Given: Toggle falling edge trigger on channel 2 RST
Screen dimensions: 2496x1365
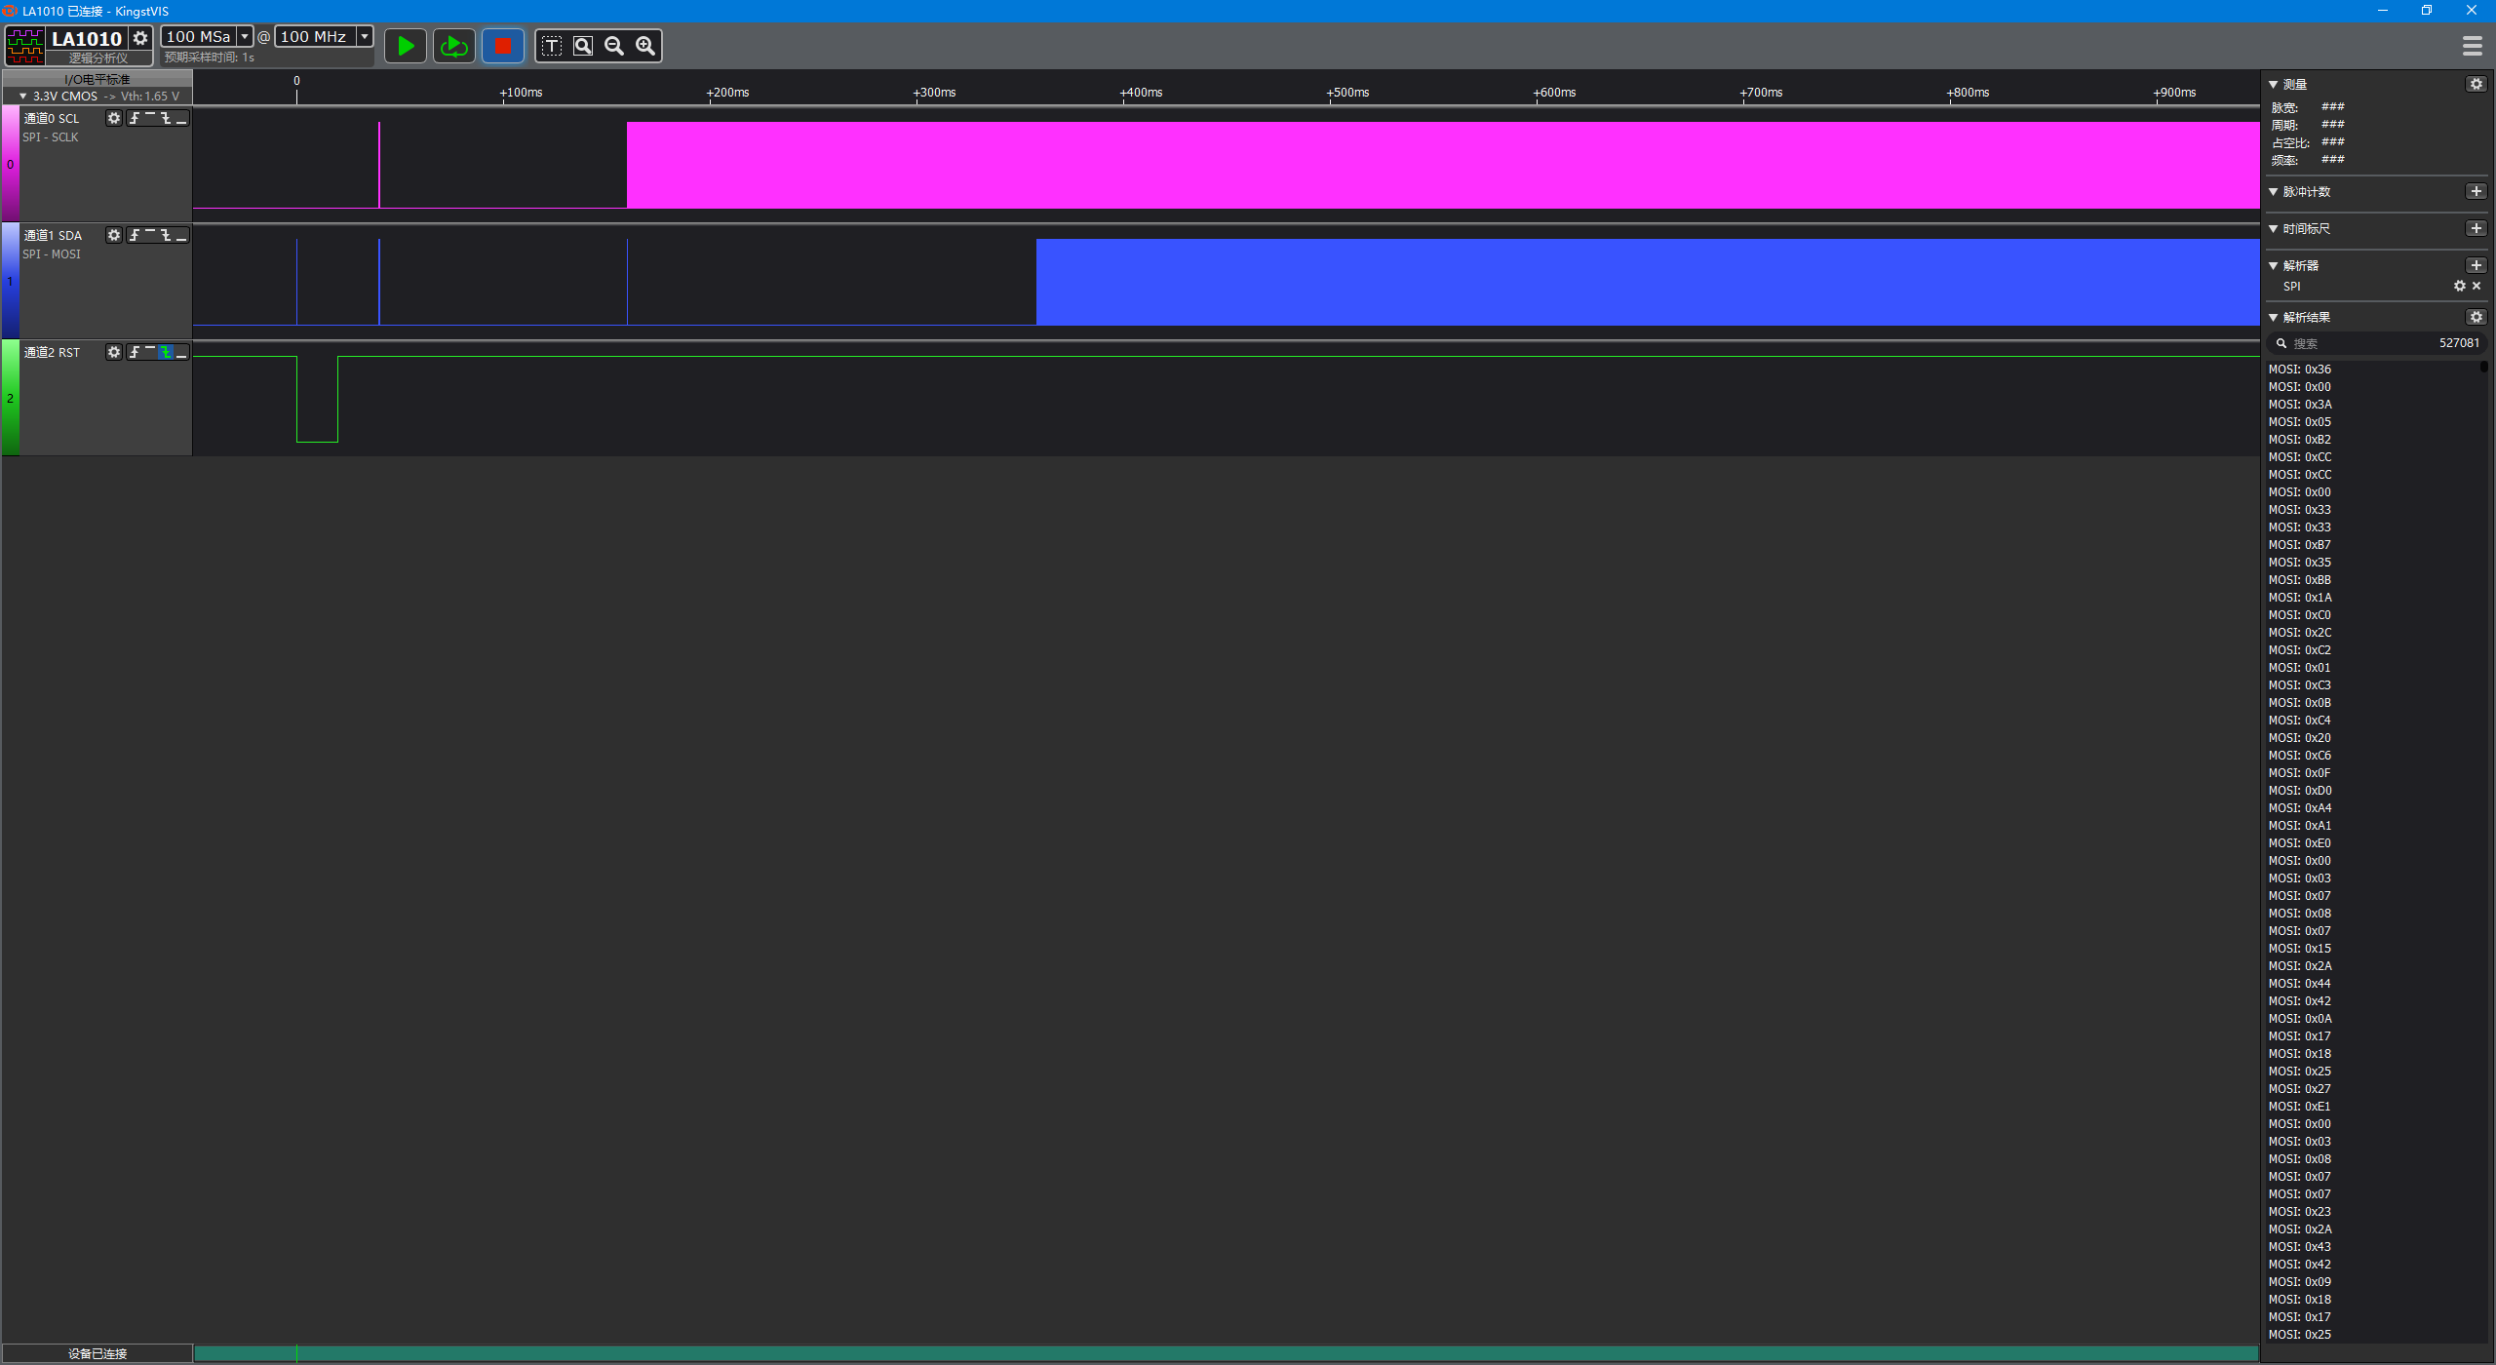Looking at the screenshot, I should (166, 352).
